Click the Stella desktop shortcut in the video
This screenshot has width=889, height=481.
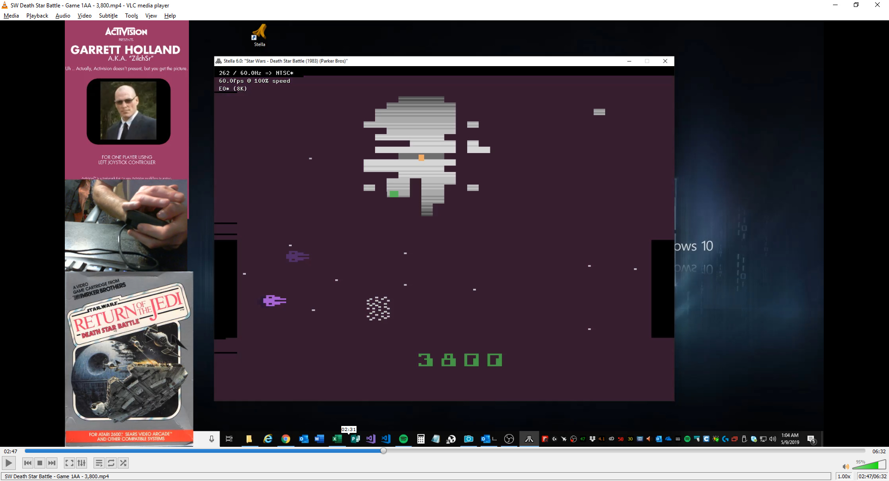pyautogui.click(x=259, y=35)
